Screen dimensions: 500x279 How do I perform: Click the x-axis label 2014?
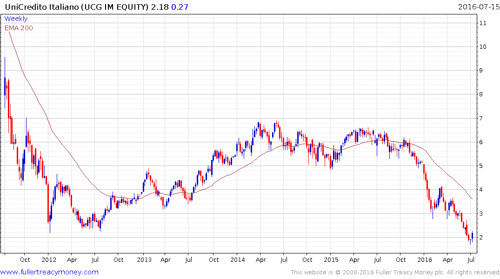[x=238, y=259]
